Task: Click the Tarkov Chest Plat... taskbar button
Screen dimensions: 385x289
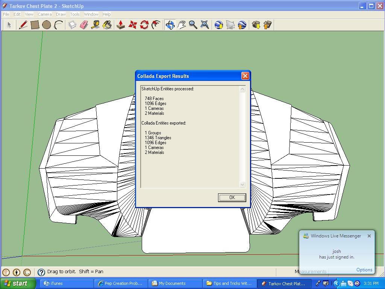Action: tap(284, 284)
